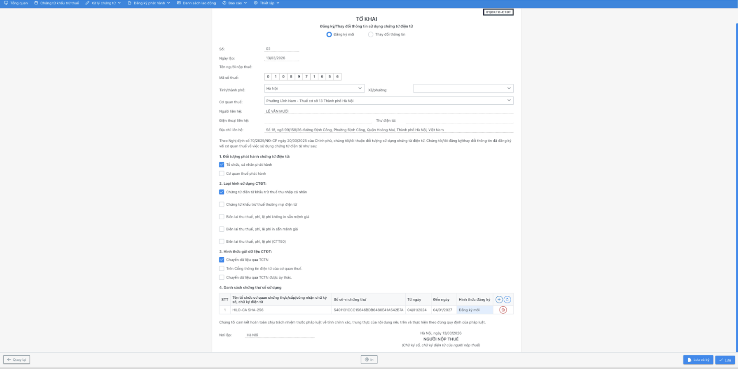738x369 pixels.
Task: Click the add certificate plus icon
Action: [x=499, y=299]
